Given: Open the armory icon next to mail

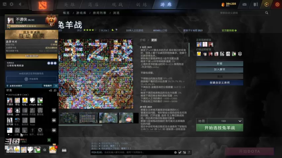Looking at the screenshot, I should pos(255,4).
